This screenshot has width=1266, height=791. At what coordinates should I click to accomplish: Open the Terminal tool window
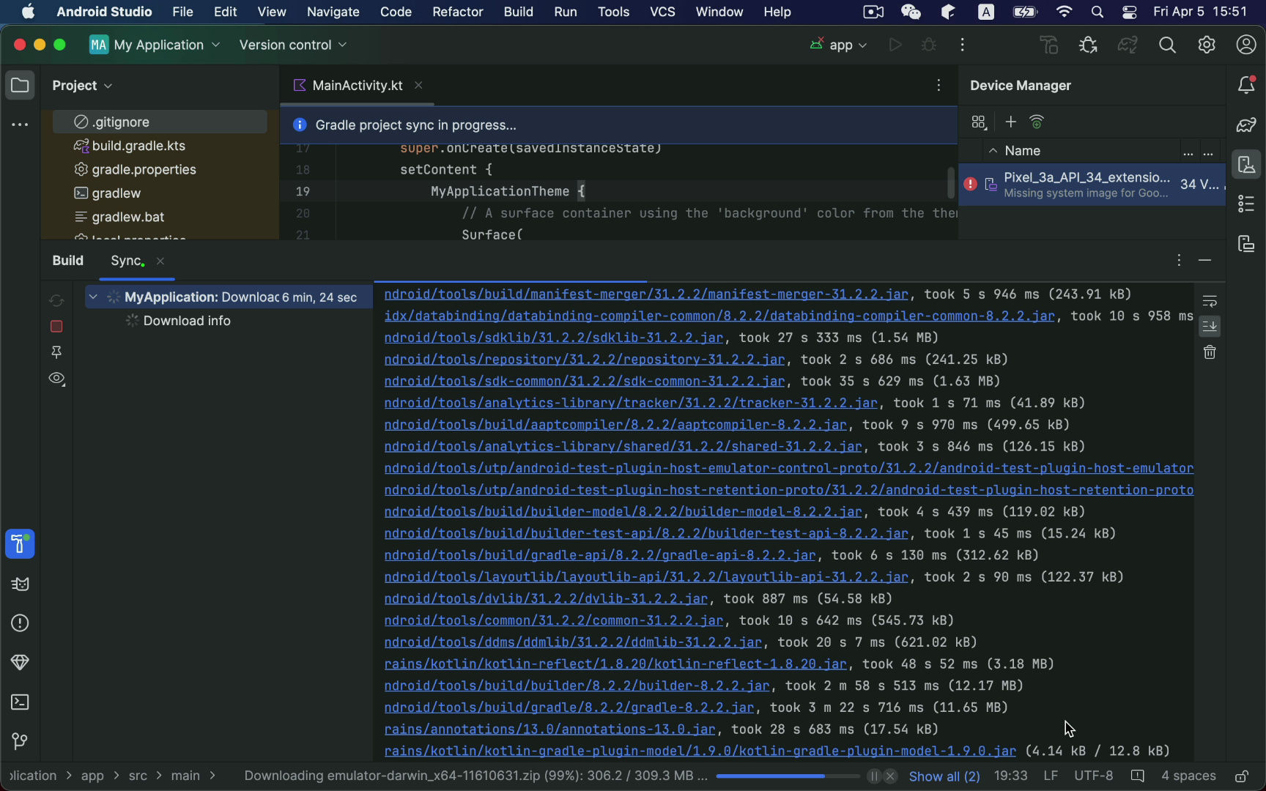[20, 702]
